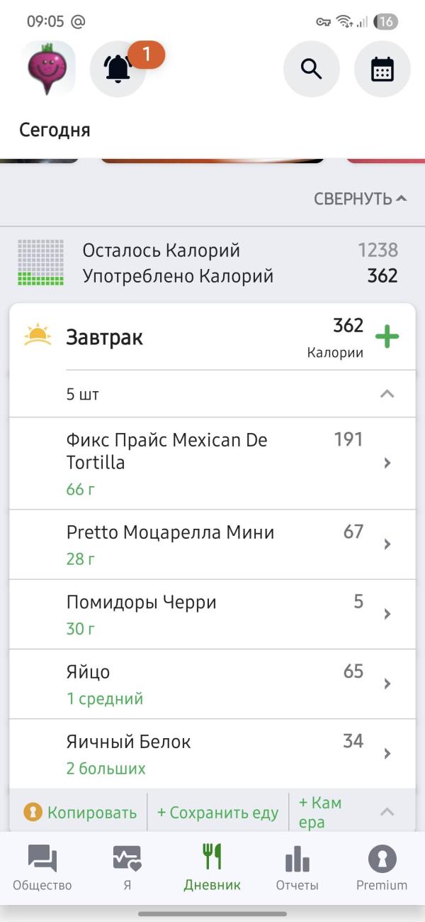Select the Дневник diary tab
Image resolution: width=425 pixels, height=922 pixels.
coord(212,867)
